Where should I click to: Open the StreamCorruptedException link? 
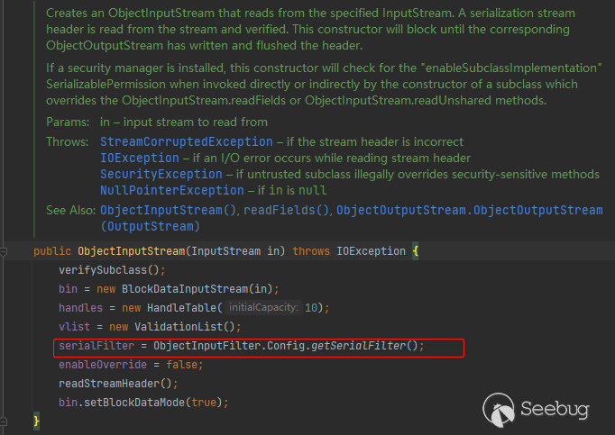coord(187,142)
